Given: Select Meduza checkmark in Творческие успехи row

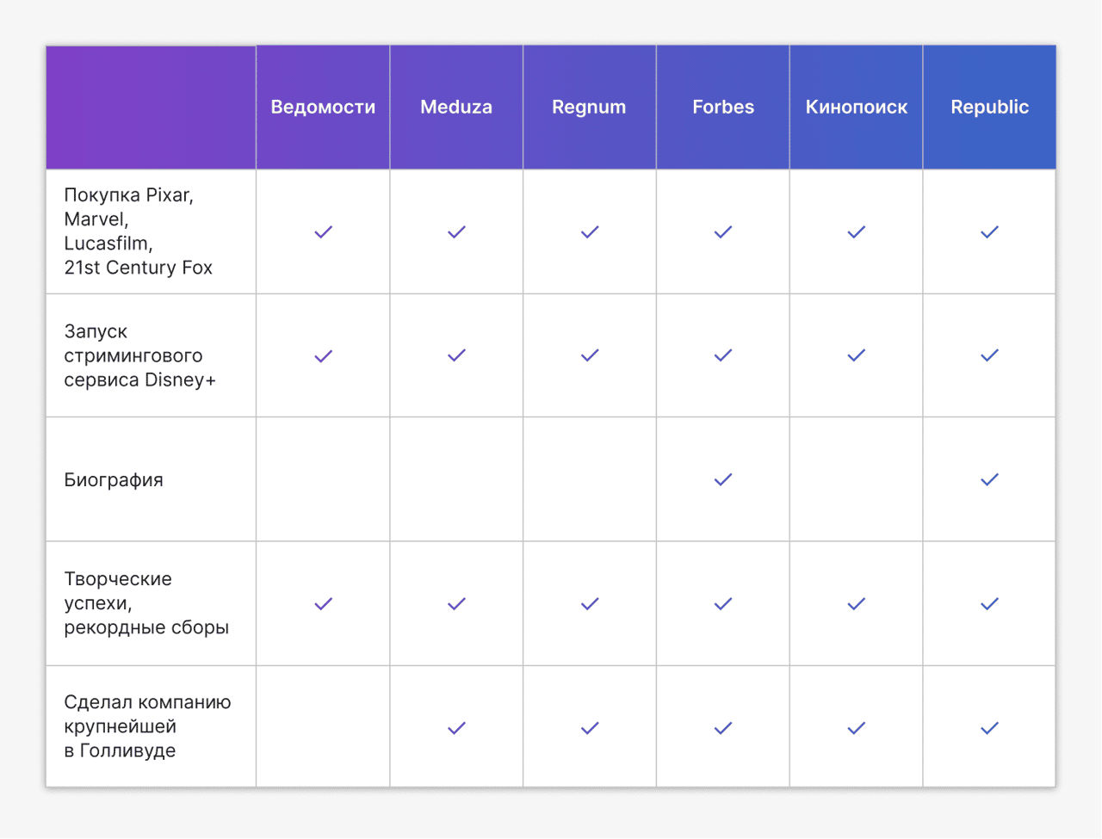Looking at the screenshot, I should pos(456,604).
